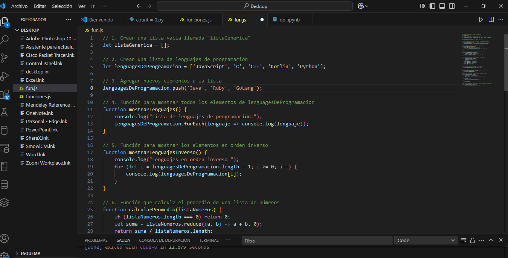508x258 pixels.
Task: Select Excel.lnk in the file list
Action: (x=45, y=80)
